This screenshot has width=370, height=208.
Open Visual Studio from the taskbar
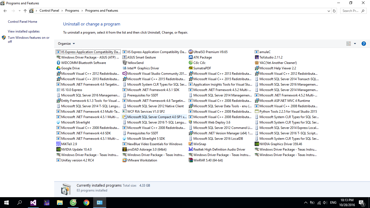click(x=33, y=203)
